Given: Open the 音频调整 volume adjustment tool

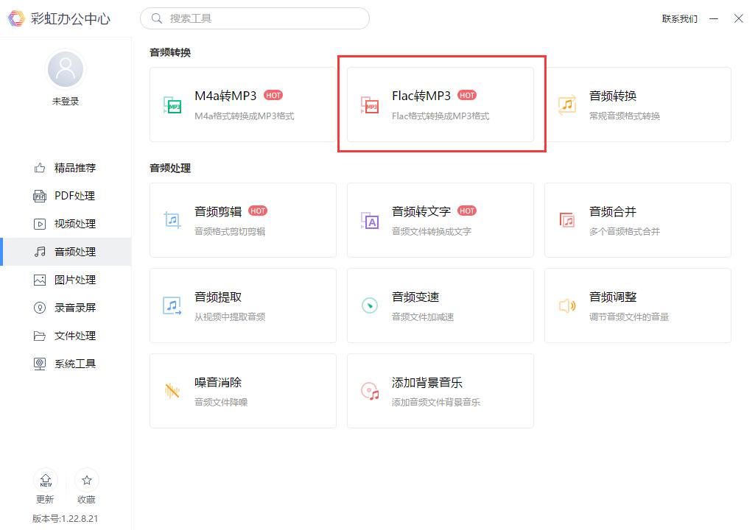Looking at the screenshot, I should 637,305.
